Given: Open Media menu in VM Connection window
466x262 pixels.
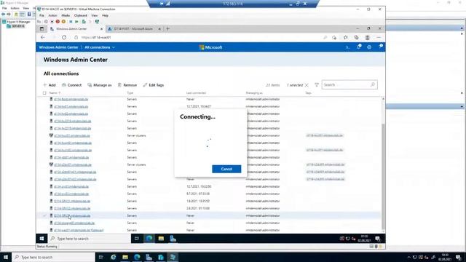Looking at the screenshot, I should pos(66,15).
